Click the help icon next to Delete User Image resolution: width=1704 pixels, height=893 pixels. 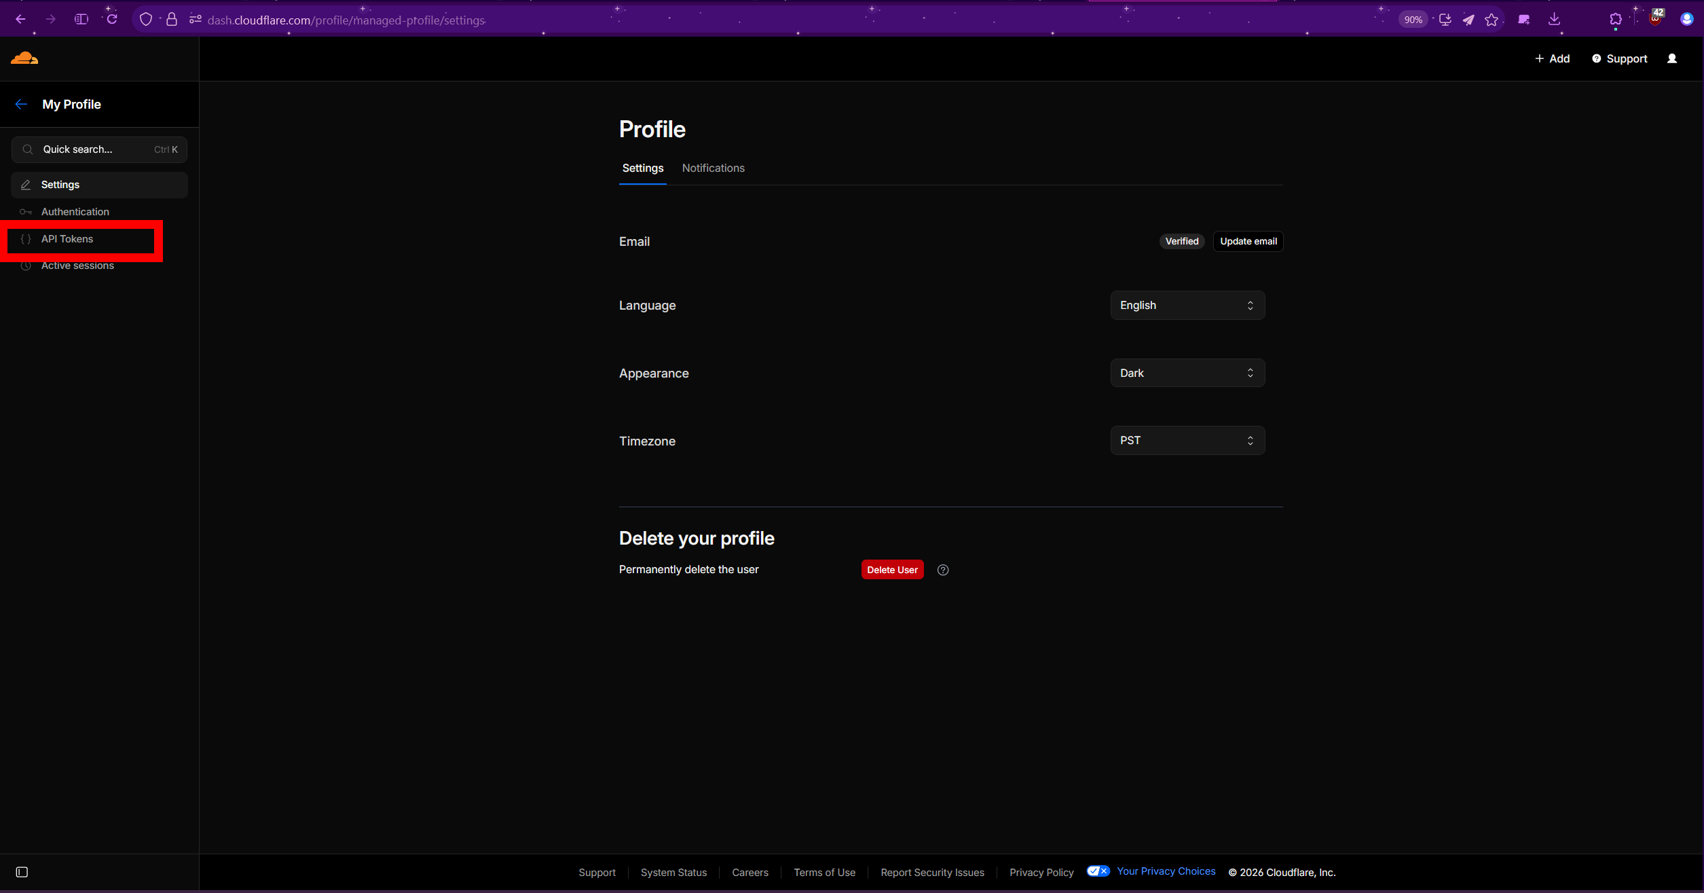tap(942, 569)
